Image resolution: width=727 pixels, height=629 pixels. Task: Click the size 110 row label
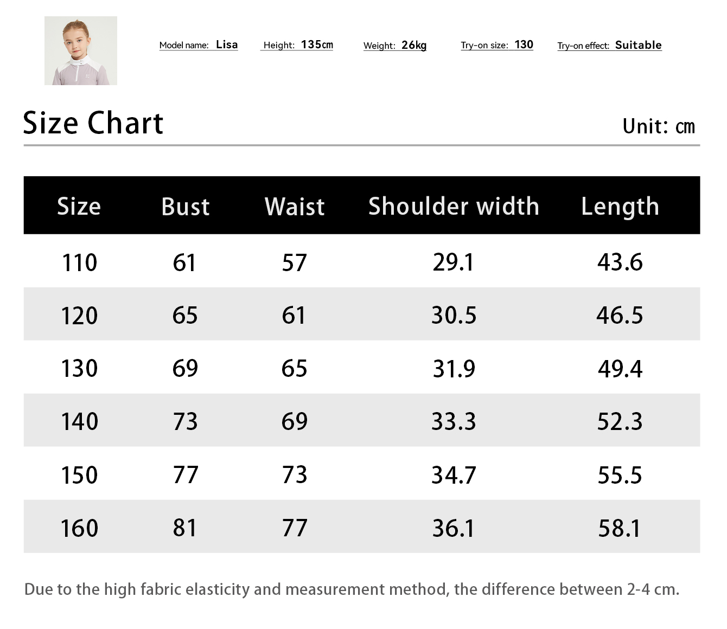[x=80, y=263]
